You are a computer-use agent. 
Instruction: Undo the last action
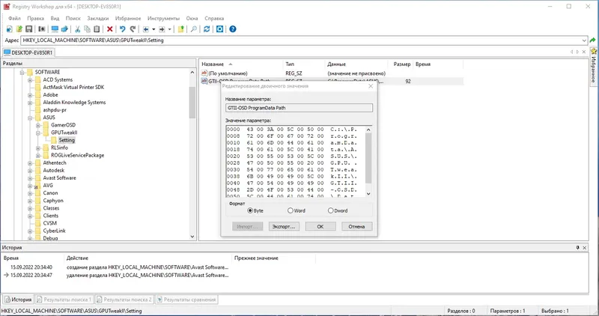click(x=122, y=29)
